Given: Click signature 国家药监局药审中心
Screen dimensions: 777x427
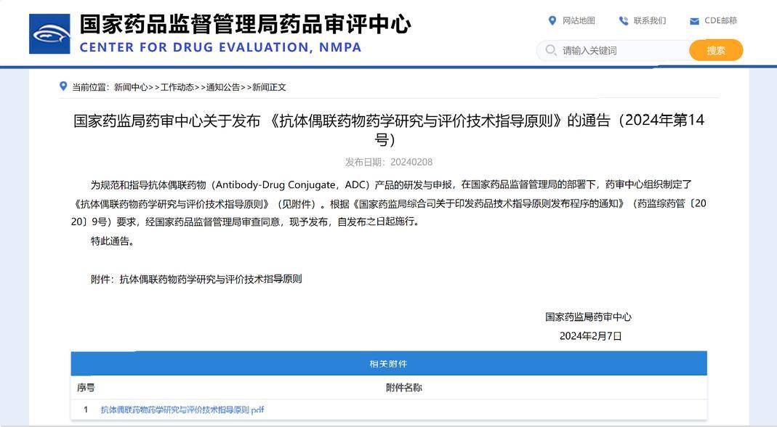Looking at the screenshot, I should [588, 317].
